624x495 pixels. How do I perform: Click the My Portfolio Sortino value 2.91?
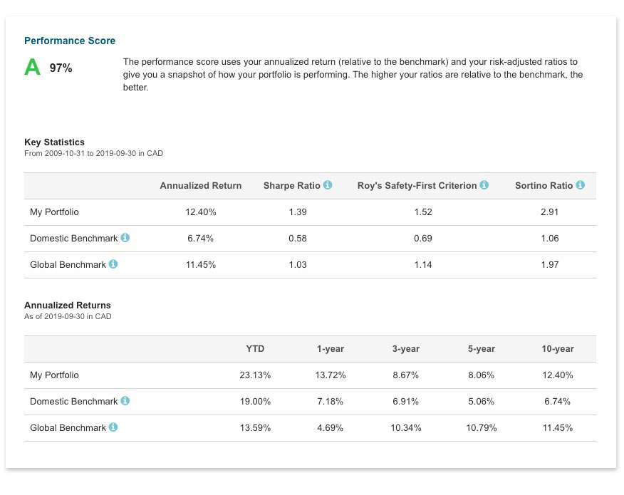point(550,212)
